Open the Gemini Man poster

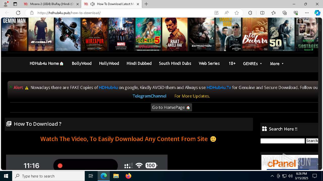pyautogui.click(x=14, y=34)
